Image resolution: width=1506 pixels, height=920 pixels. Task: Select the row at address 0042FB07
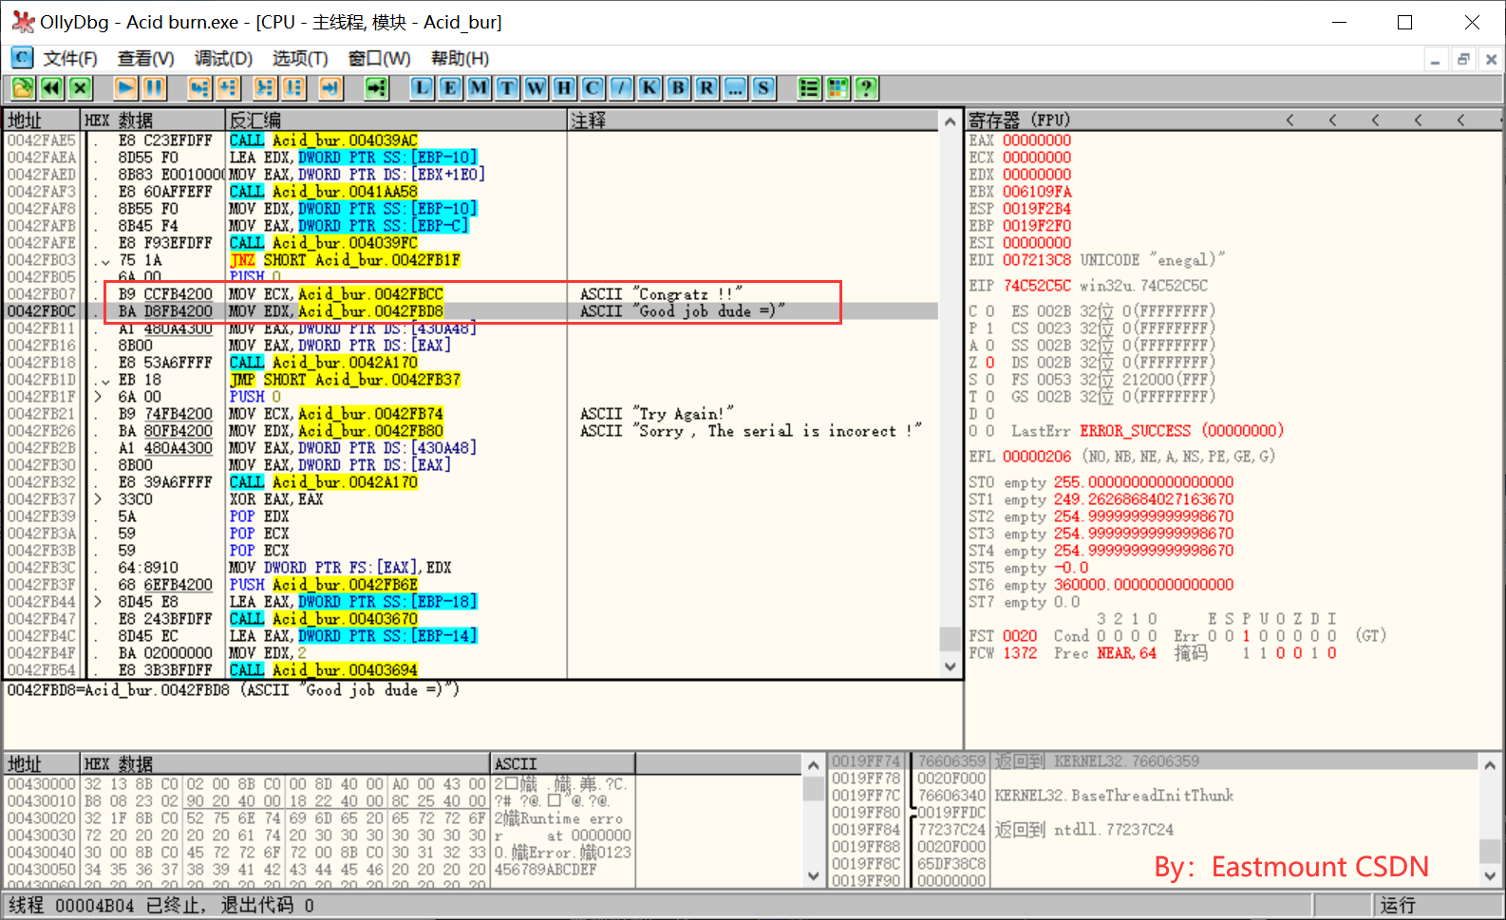[x=471, y=294]
